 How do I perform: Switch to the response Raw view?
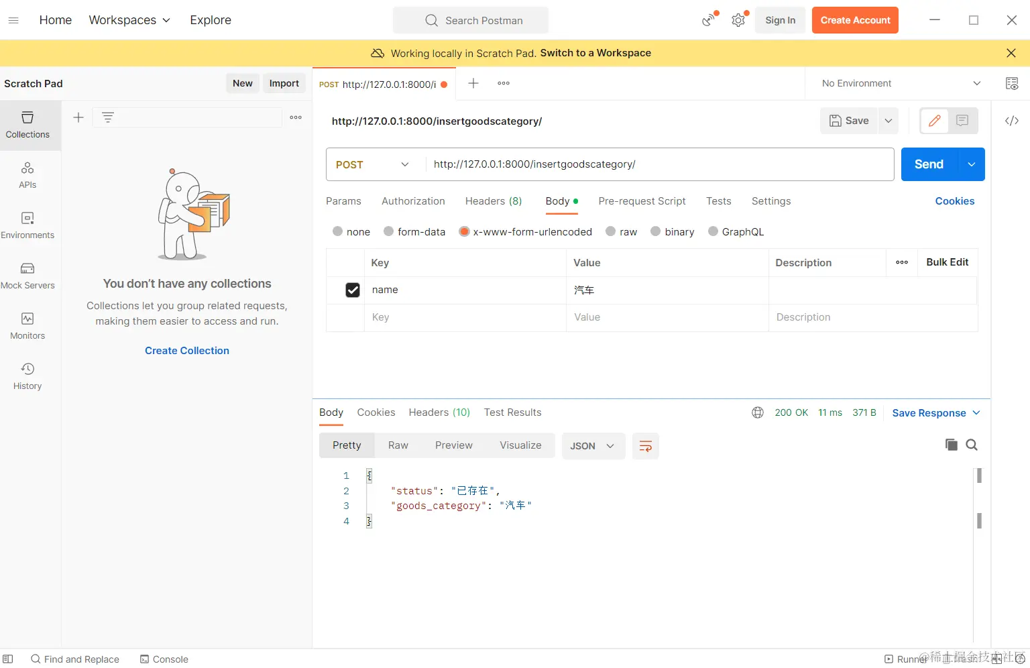coord(398,445)
